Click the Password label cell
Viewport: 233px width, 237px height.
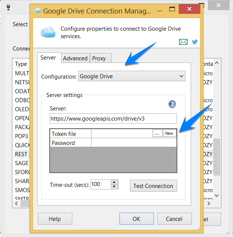click(x=70, y=143)
